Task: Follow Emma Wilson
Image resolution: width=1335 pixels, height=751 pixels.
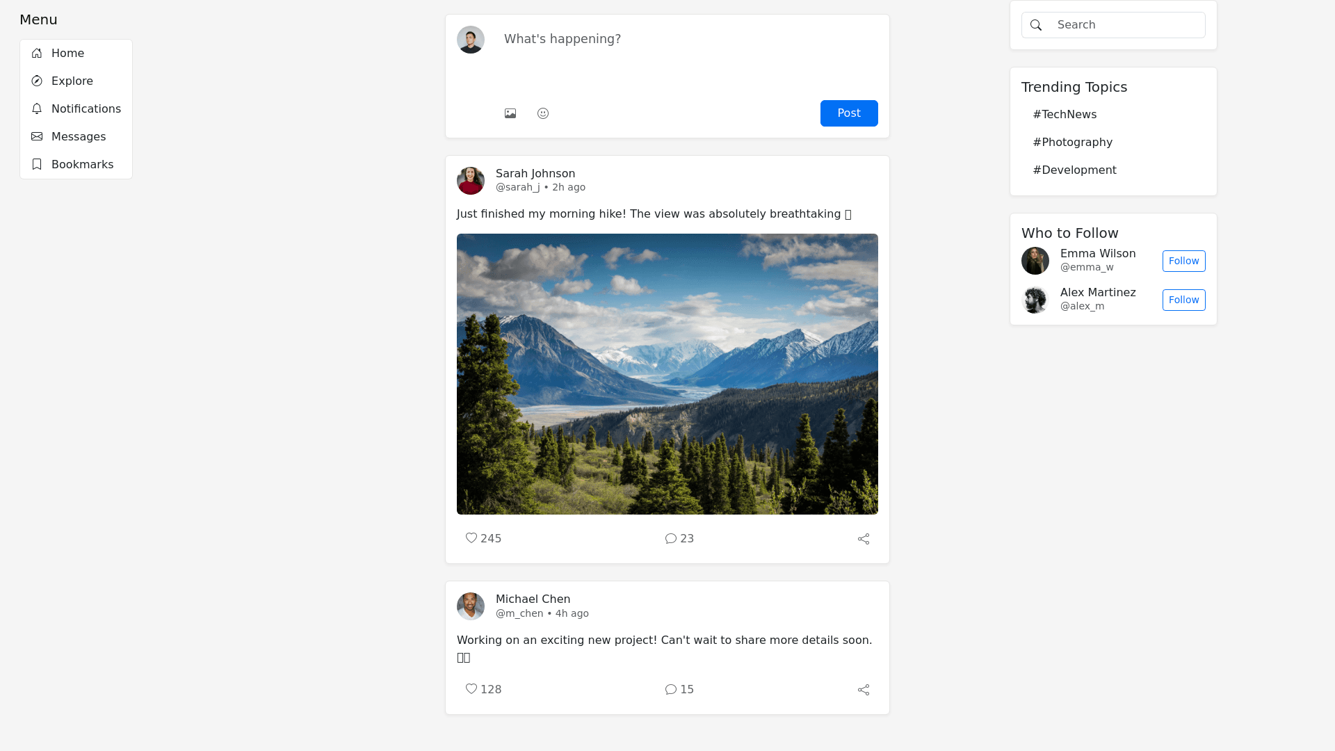Action: click(x=1183, y=261)
